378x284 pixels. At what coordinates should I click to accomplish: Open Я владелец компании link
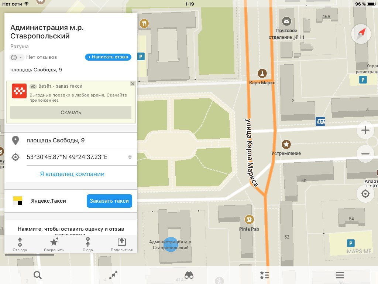coord(72,174)
